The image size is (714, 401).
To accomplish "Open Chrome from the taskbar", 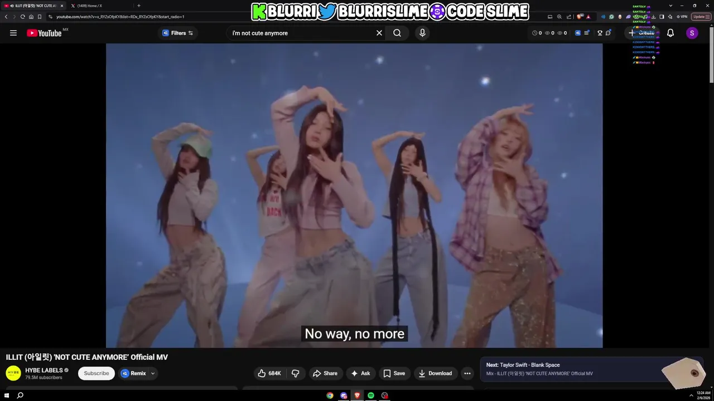I will pos(330,395).
